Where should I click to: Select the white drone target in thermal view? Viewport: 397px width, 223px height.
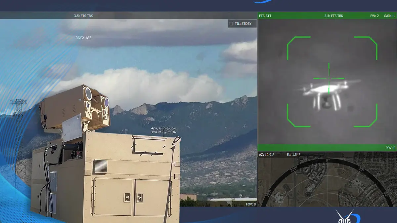pos(329,93)
